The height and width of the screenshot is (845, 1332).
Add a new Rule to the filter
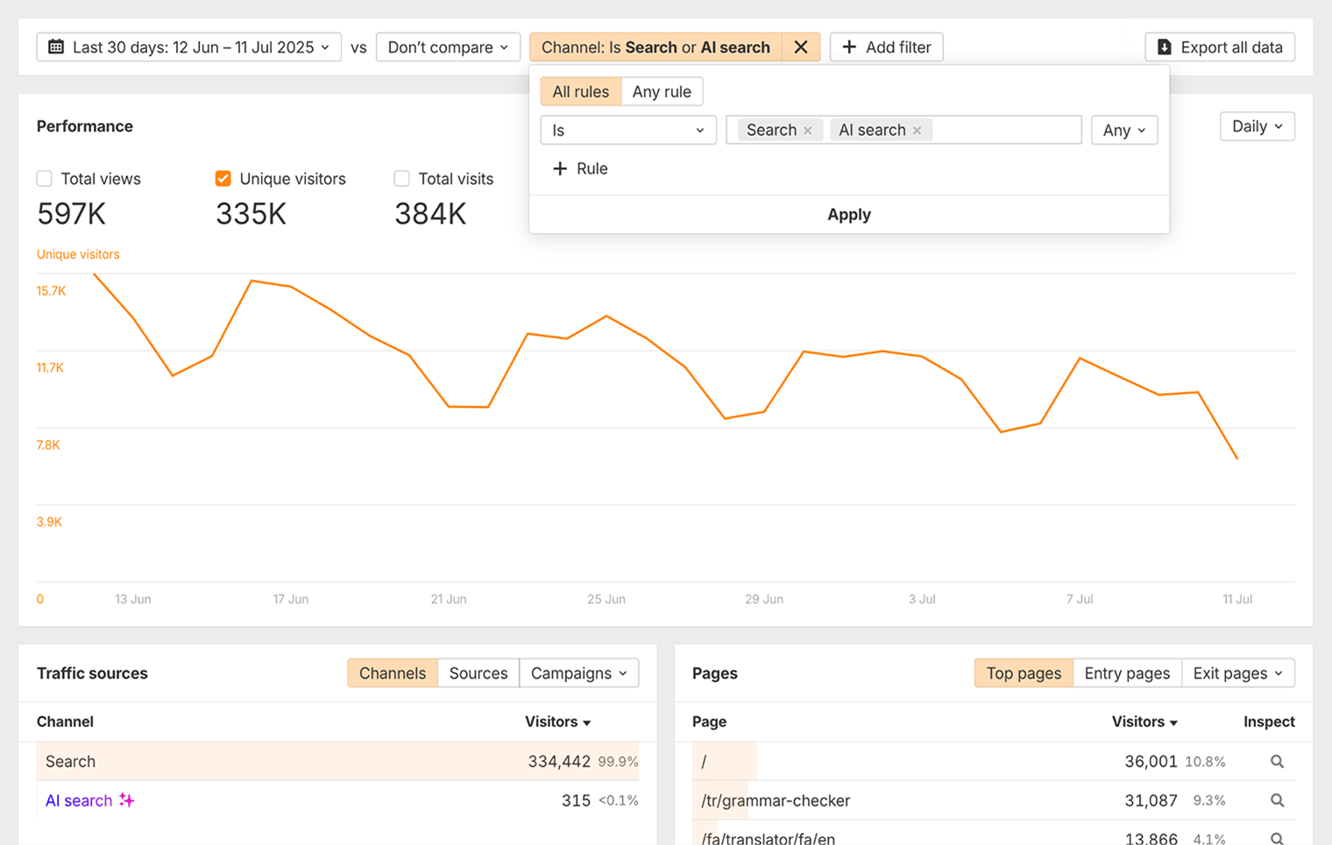580,168
